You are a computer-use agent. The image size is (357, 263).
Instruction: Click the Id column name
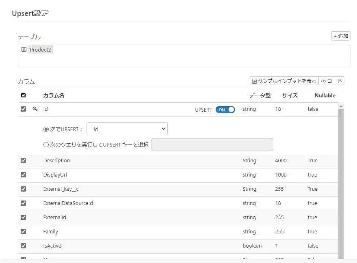pyautogui.click(x=45, y=109)
